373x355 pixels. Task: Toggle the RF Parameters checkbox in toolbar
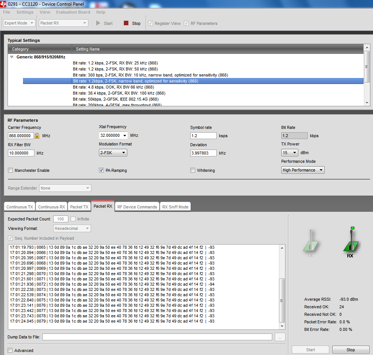pos(186,23)
